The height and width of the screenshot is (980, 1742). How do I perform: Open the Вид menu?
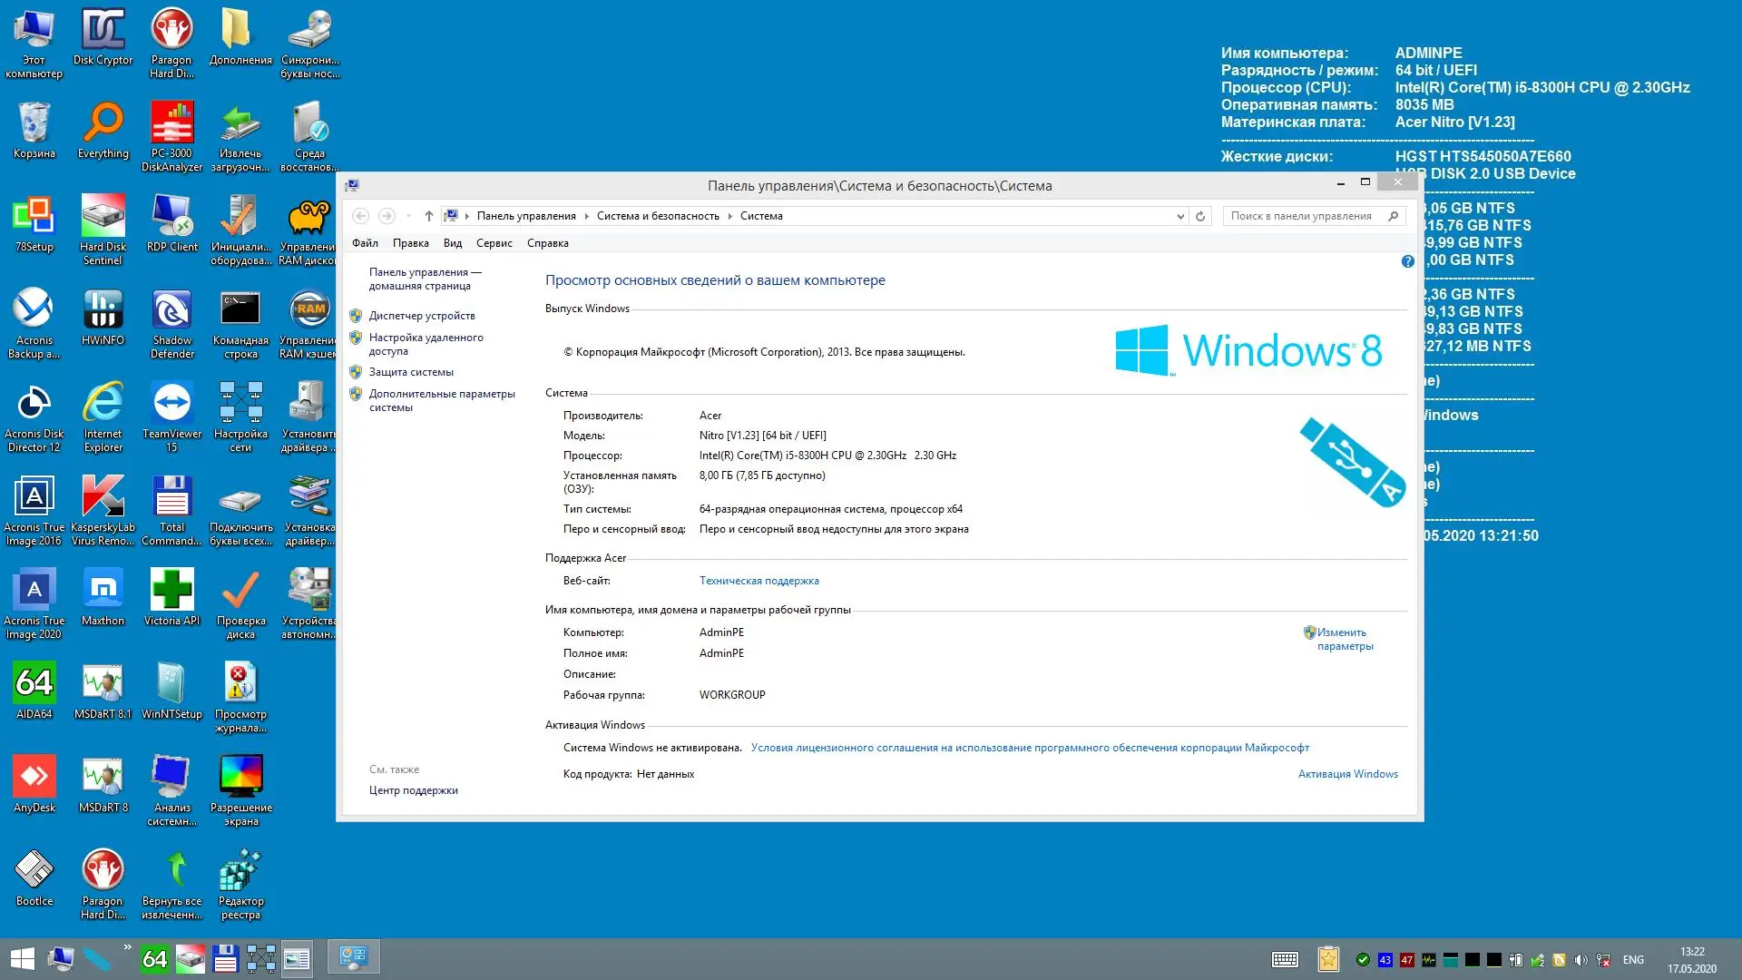pyautogui.click(x=452, y=243)
